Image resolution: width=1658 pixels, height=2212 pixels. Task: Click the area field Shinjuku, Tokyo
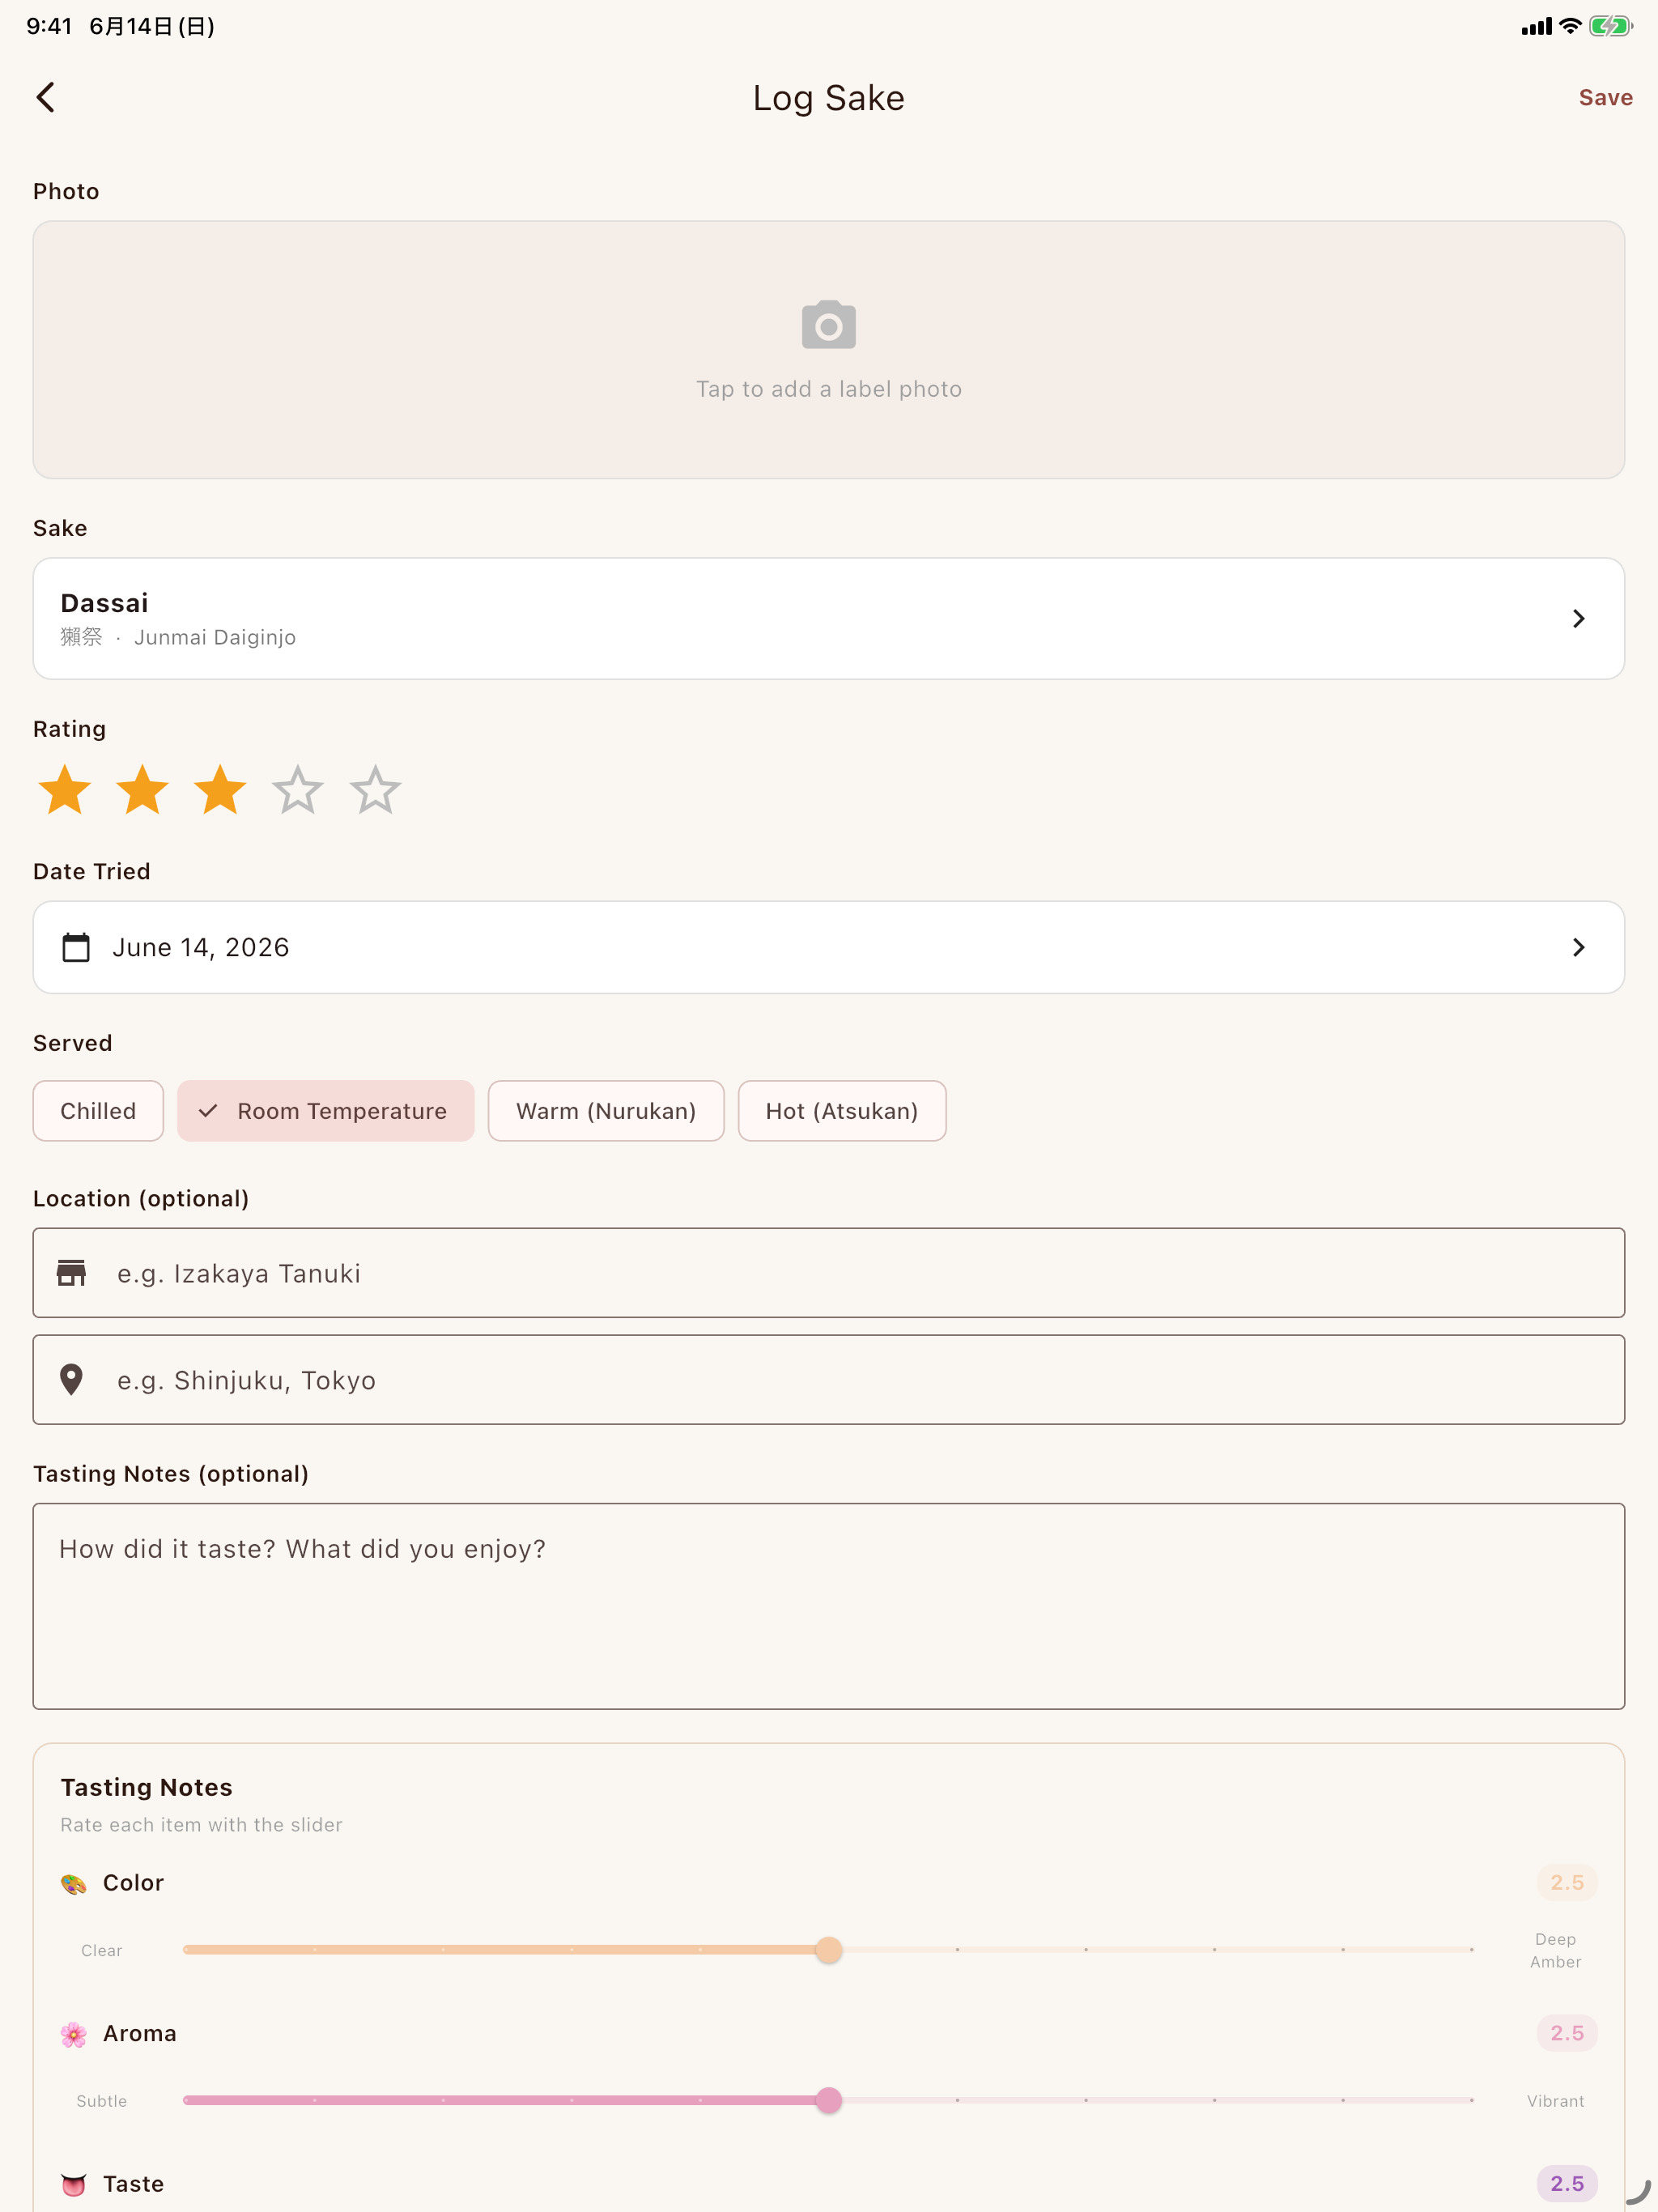(829, 1380)
